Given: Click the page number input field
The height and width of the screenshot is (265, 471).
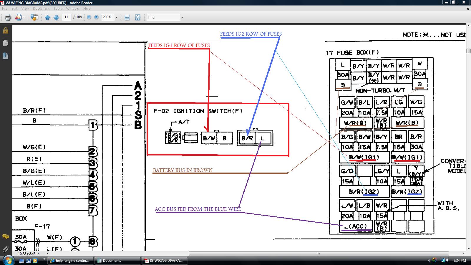Looking at the screenshot, I should [x=66, y=17].
